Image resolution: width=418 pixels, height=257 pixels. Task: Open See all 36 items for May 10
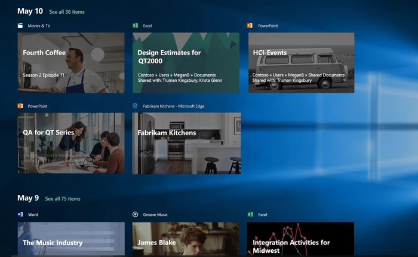[67, 12]
